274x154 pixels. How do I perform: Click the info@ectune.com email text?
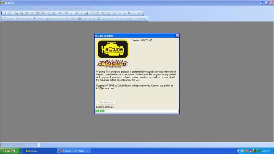coord(105,88)
